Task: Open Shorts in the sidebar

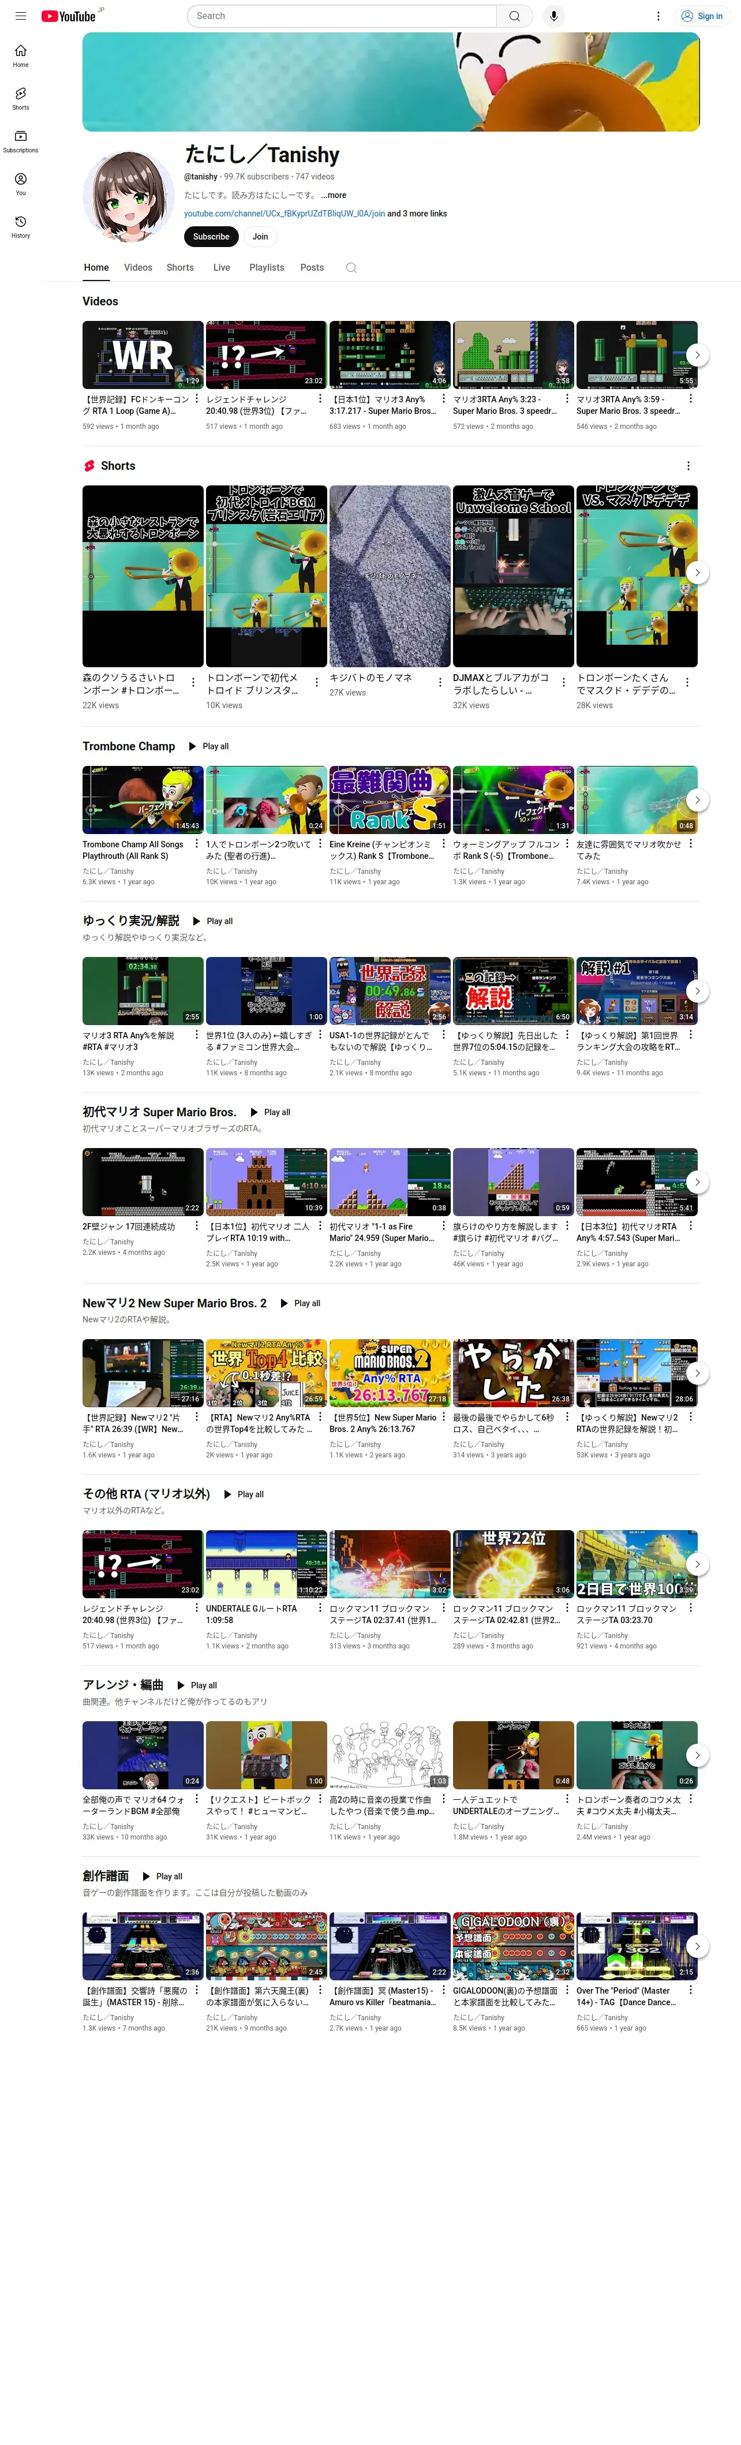Action: pos(21,99)
